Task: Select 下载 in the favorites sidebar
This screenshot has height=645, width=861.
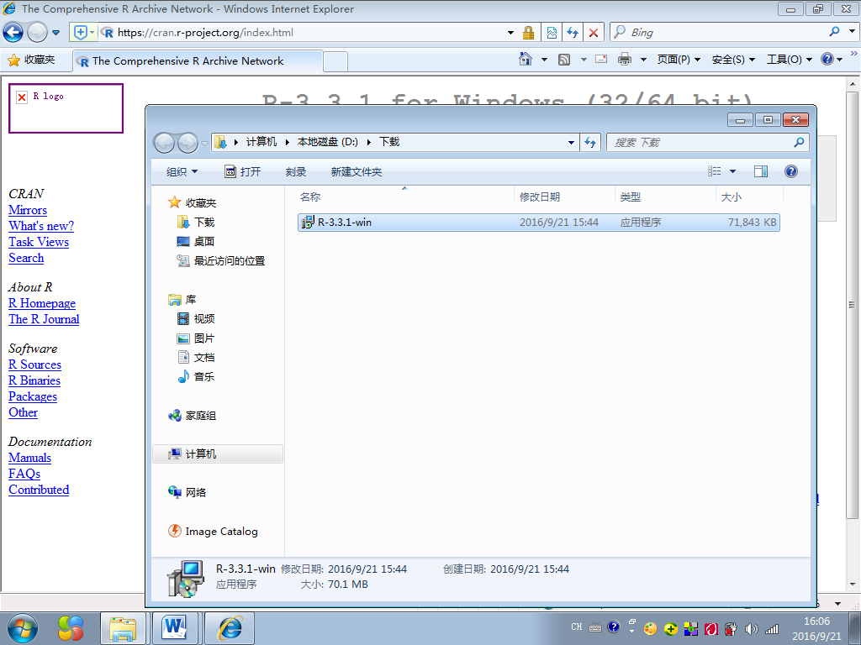Action: (x=196, y=222)
